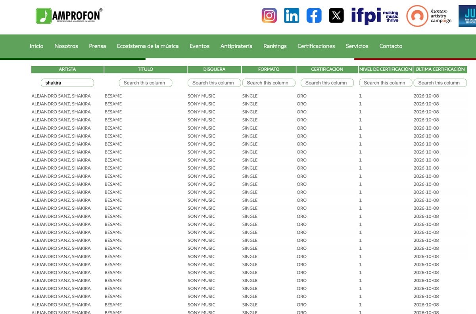Screen dimensions: 476x314
Task: Click the DISQUERA column search box
Action: pyautogui.click(x=214, y=83)
